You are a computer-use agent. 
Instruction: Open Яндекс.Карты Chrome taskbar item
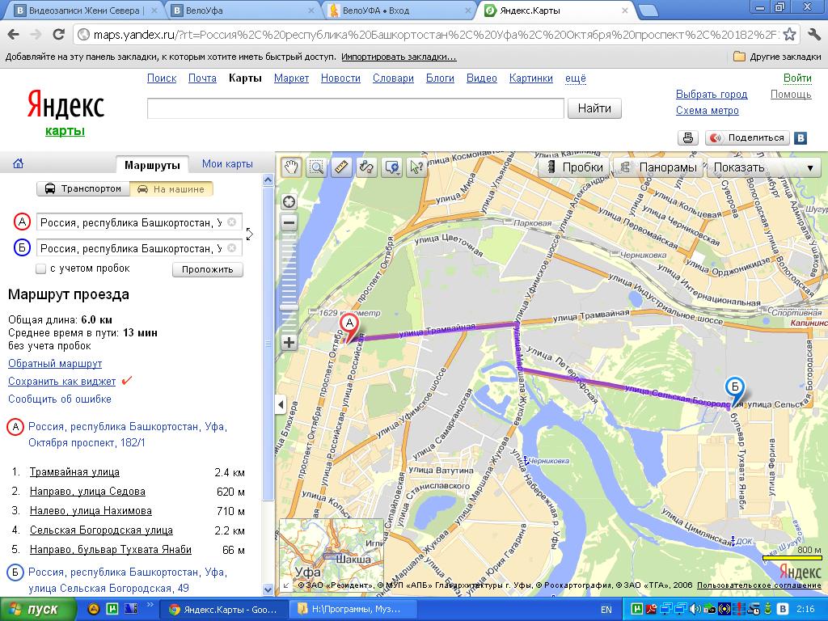click(x=225, y=610)
